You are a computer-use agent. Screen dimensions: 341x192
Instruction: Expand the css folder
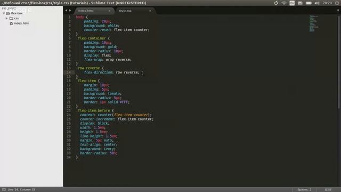(x=6, y=18)
